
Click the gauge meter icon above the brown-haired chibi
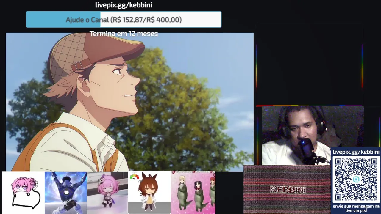[135, 177]
